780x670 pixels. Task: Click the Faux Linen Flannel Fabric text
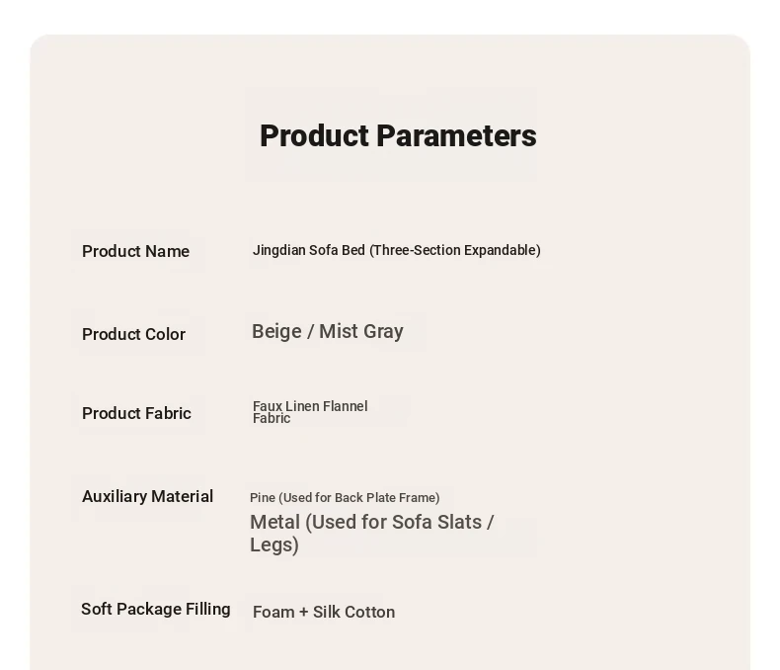pos(310,412)
